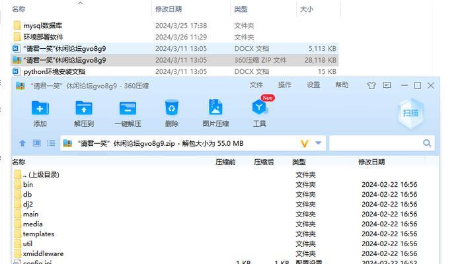Maximize the 360压缩 window
The height and width of the screenshot is (264, 466).
click(x=418, y=86)
